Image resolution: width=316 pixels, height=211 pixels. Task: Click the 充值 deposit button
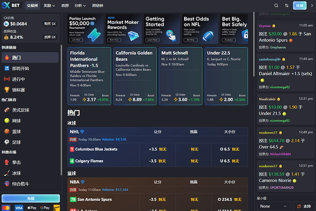pos(31,199)
